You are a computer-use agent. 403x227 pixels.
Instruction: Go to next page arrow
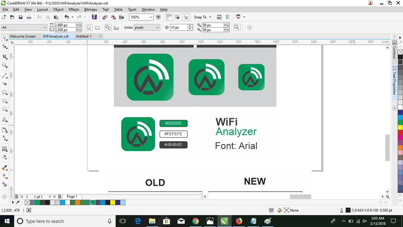49,197
